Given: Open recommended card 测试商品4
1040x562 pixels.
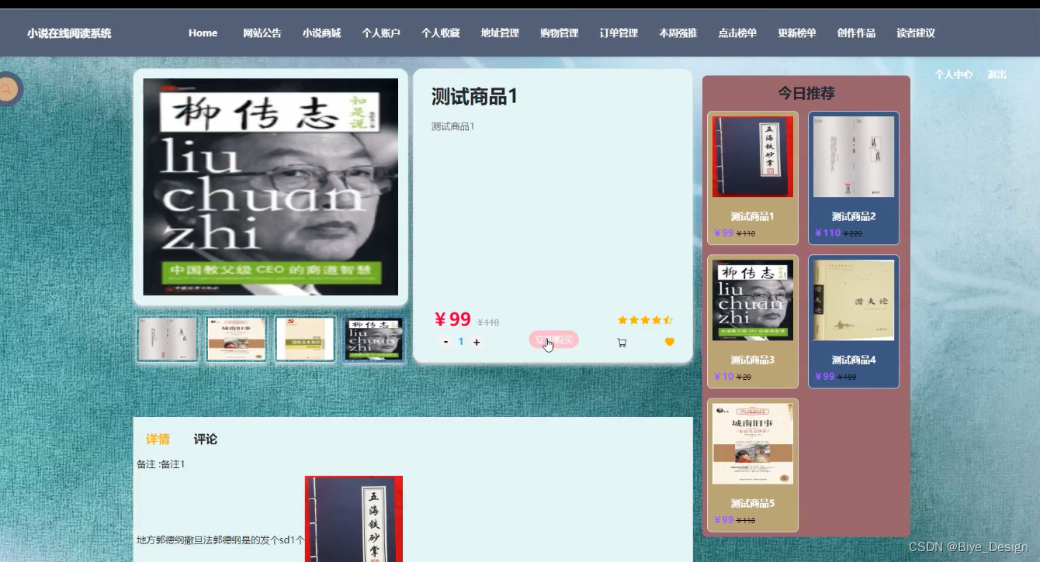Looking at the screenshot, I should pos(854,322).
